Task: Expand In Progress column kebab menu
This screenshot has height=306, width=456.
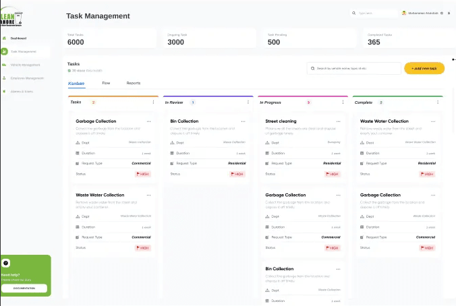Action: click(x=343, y=102)
